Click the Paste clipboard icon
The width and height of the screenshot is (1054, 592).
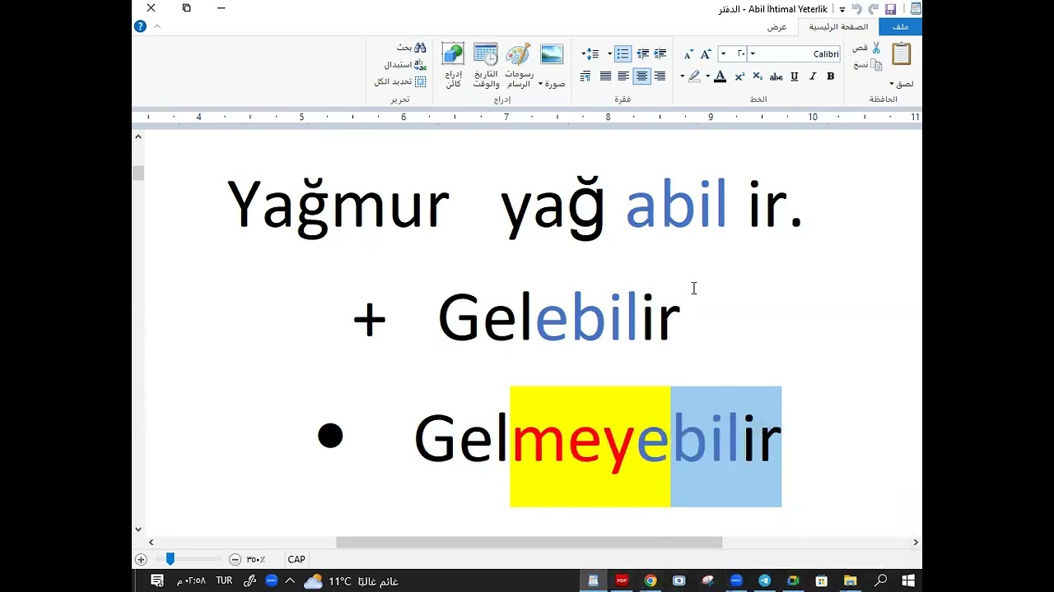point(902,54)
